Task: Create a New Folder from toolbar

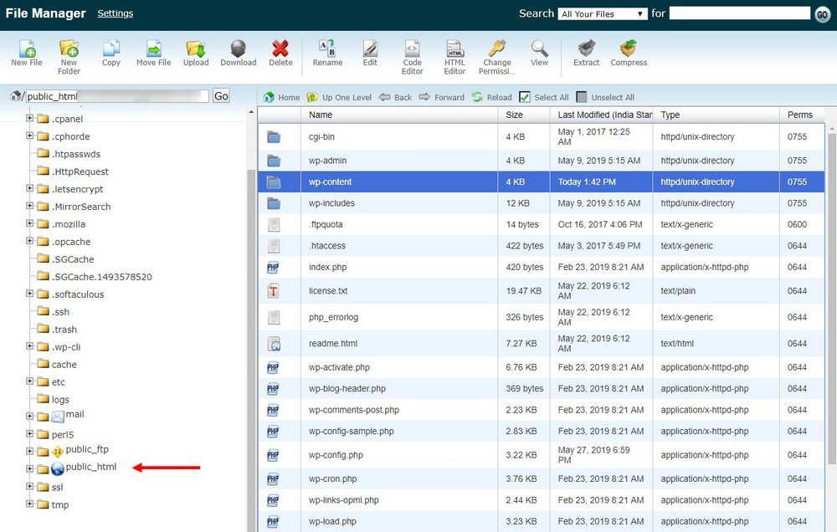Action: 69,49
